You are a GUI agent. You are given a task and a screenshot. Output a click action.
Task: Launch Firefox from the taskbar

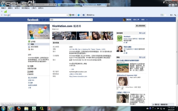point(19,109)
